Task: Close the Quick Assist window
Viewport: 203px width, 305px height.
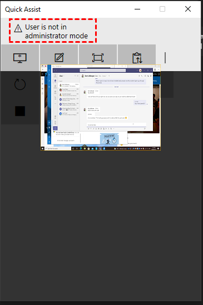Action: 188,9
